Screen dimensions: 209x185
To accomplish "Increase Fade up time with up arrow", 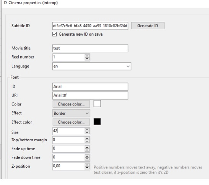I will tap(87, 147).
